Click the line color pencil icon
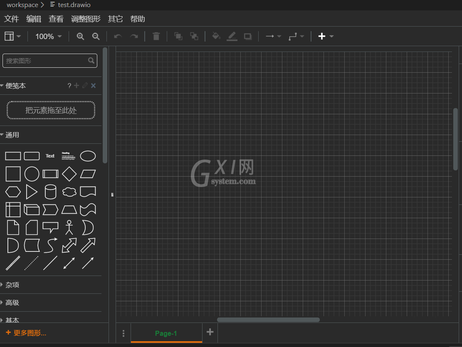This screenshot has height=347, width=462. point(232,36)
